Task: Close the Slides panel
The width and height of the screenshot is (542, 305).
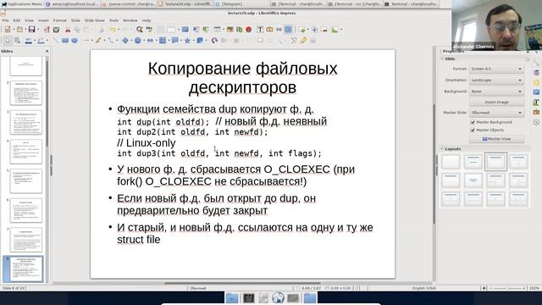Action: 47,51
